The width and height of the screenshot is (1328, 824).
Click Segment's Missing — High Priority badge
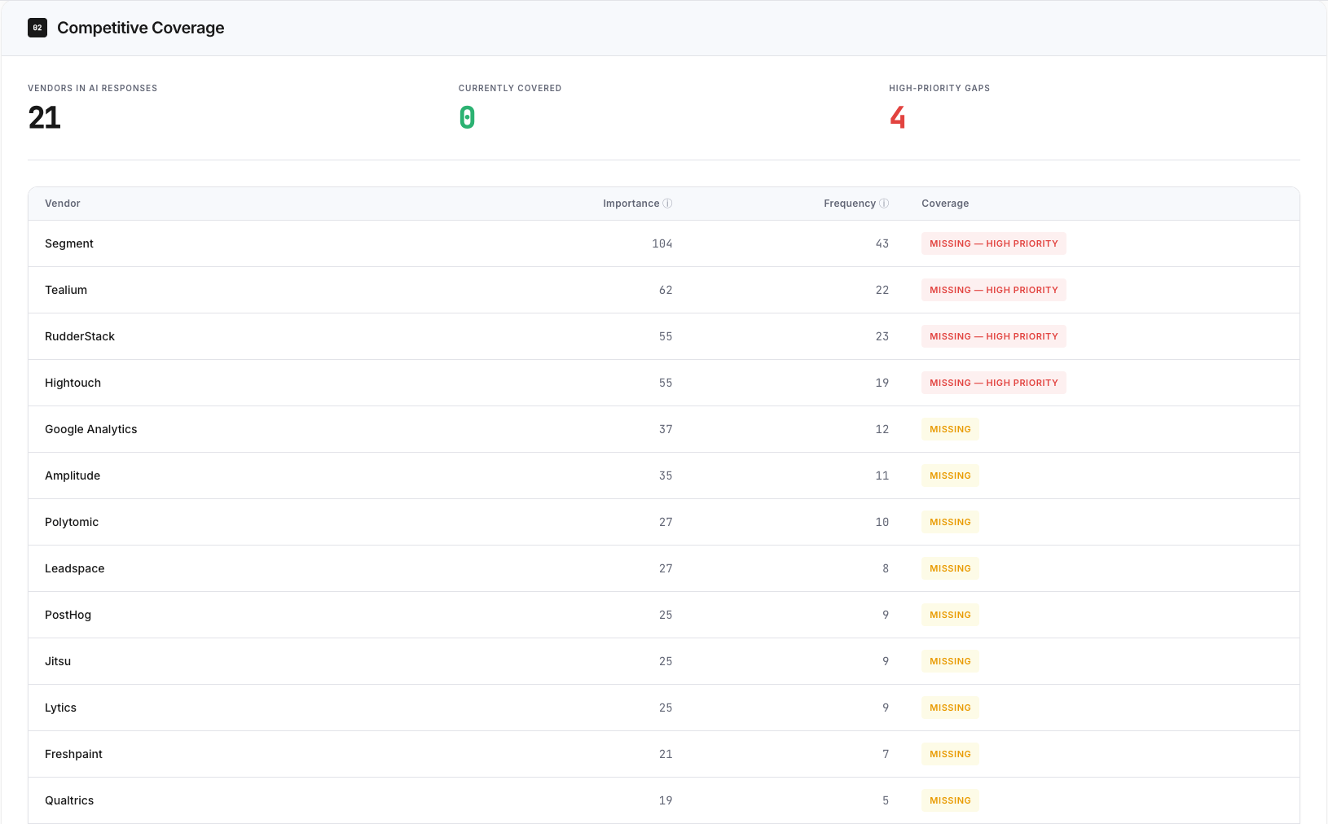tap(993, 243)
